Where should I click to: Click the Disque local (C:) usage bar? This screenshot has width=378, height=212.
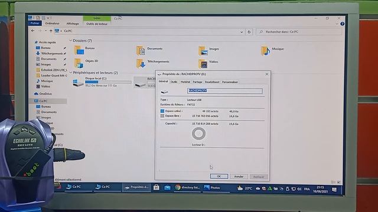108,82
